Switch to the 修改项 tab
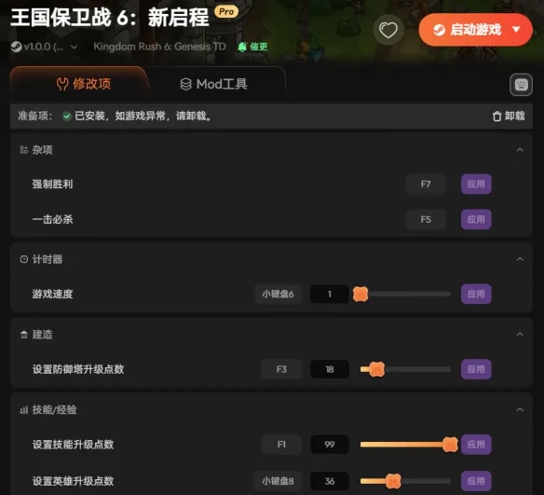This screenshot has height=495, width=544. [x=83, y=84]
